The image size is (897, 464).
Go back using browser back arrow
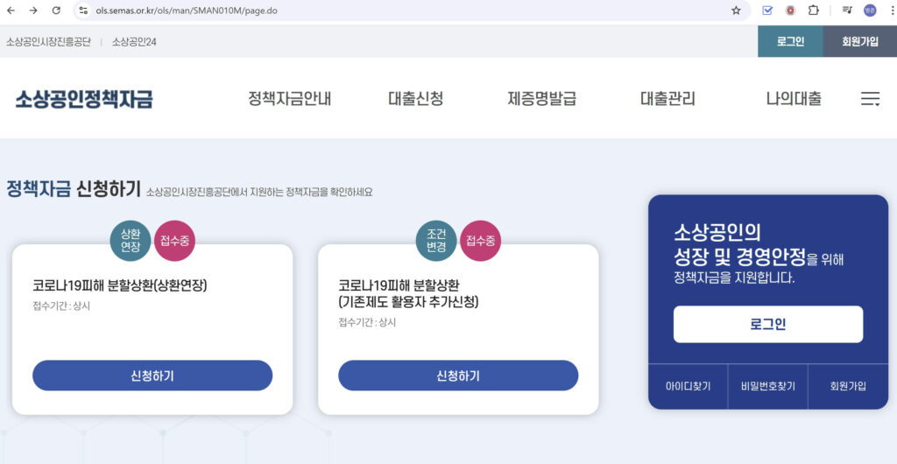pyautogui.click(x=11, y=11)
